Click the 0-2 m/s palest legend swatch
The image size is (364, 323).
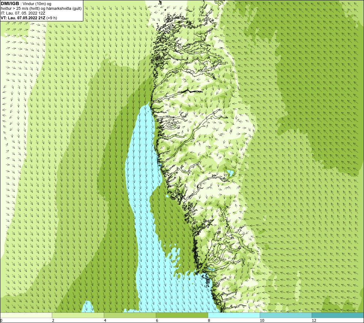pos(26,315)
